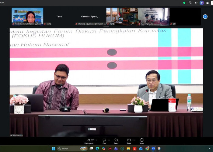Expand the caret next to Participants

(96, 140)
